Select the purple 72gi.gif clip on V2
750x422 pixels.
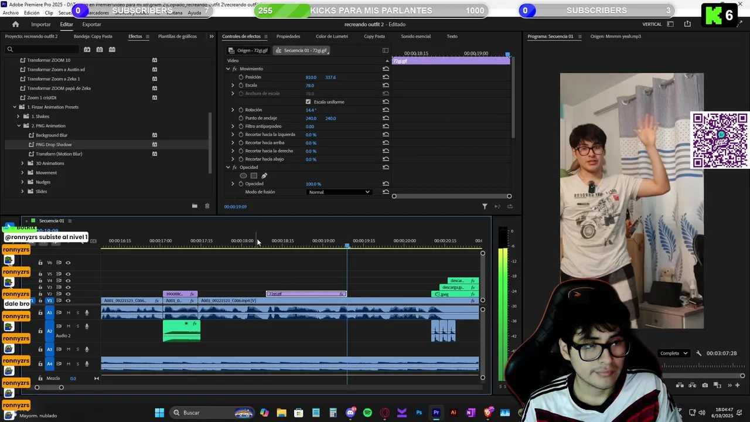pyautogui.click(x=306, y=294)
